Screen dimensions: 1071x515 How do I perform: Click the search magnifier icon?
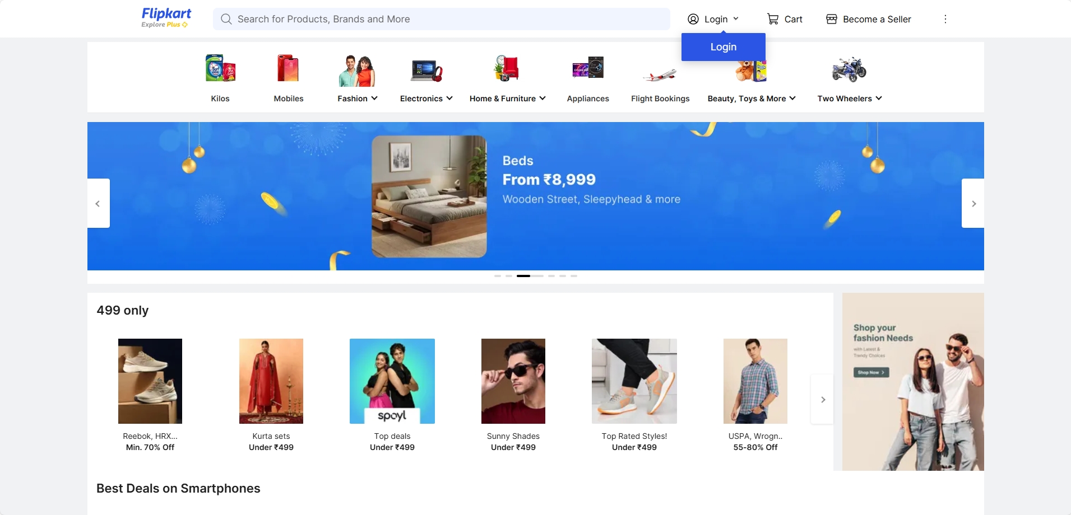click(226, 19)
